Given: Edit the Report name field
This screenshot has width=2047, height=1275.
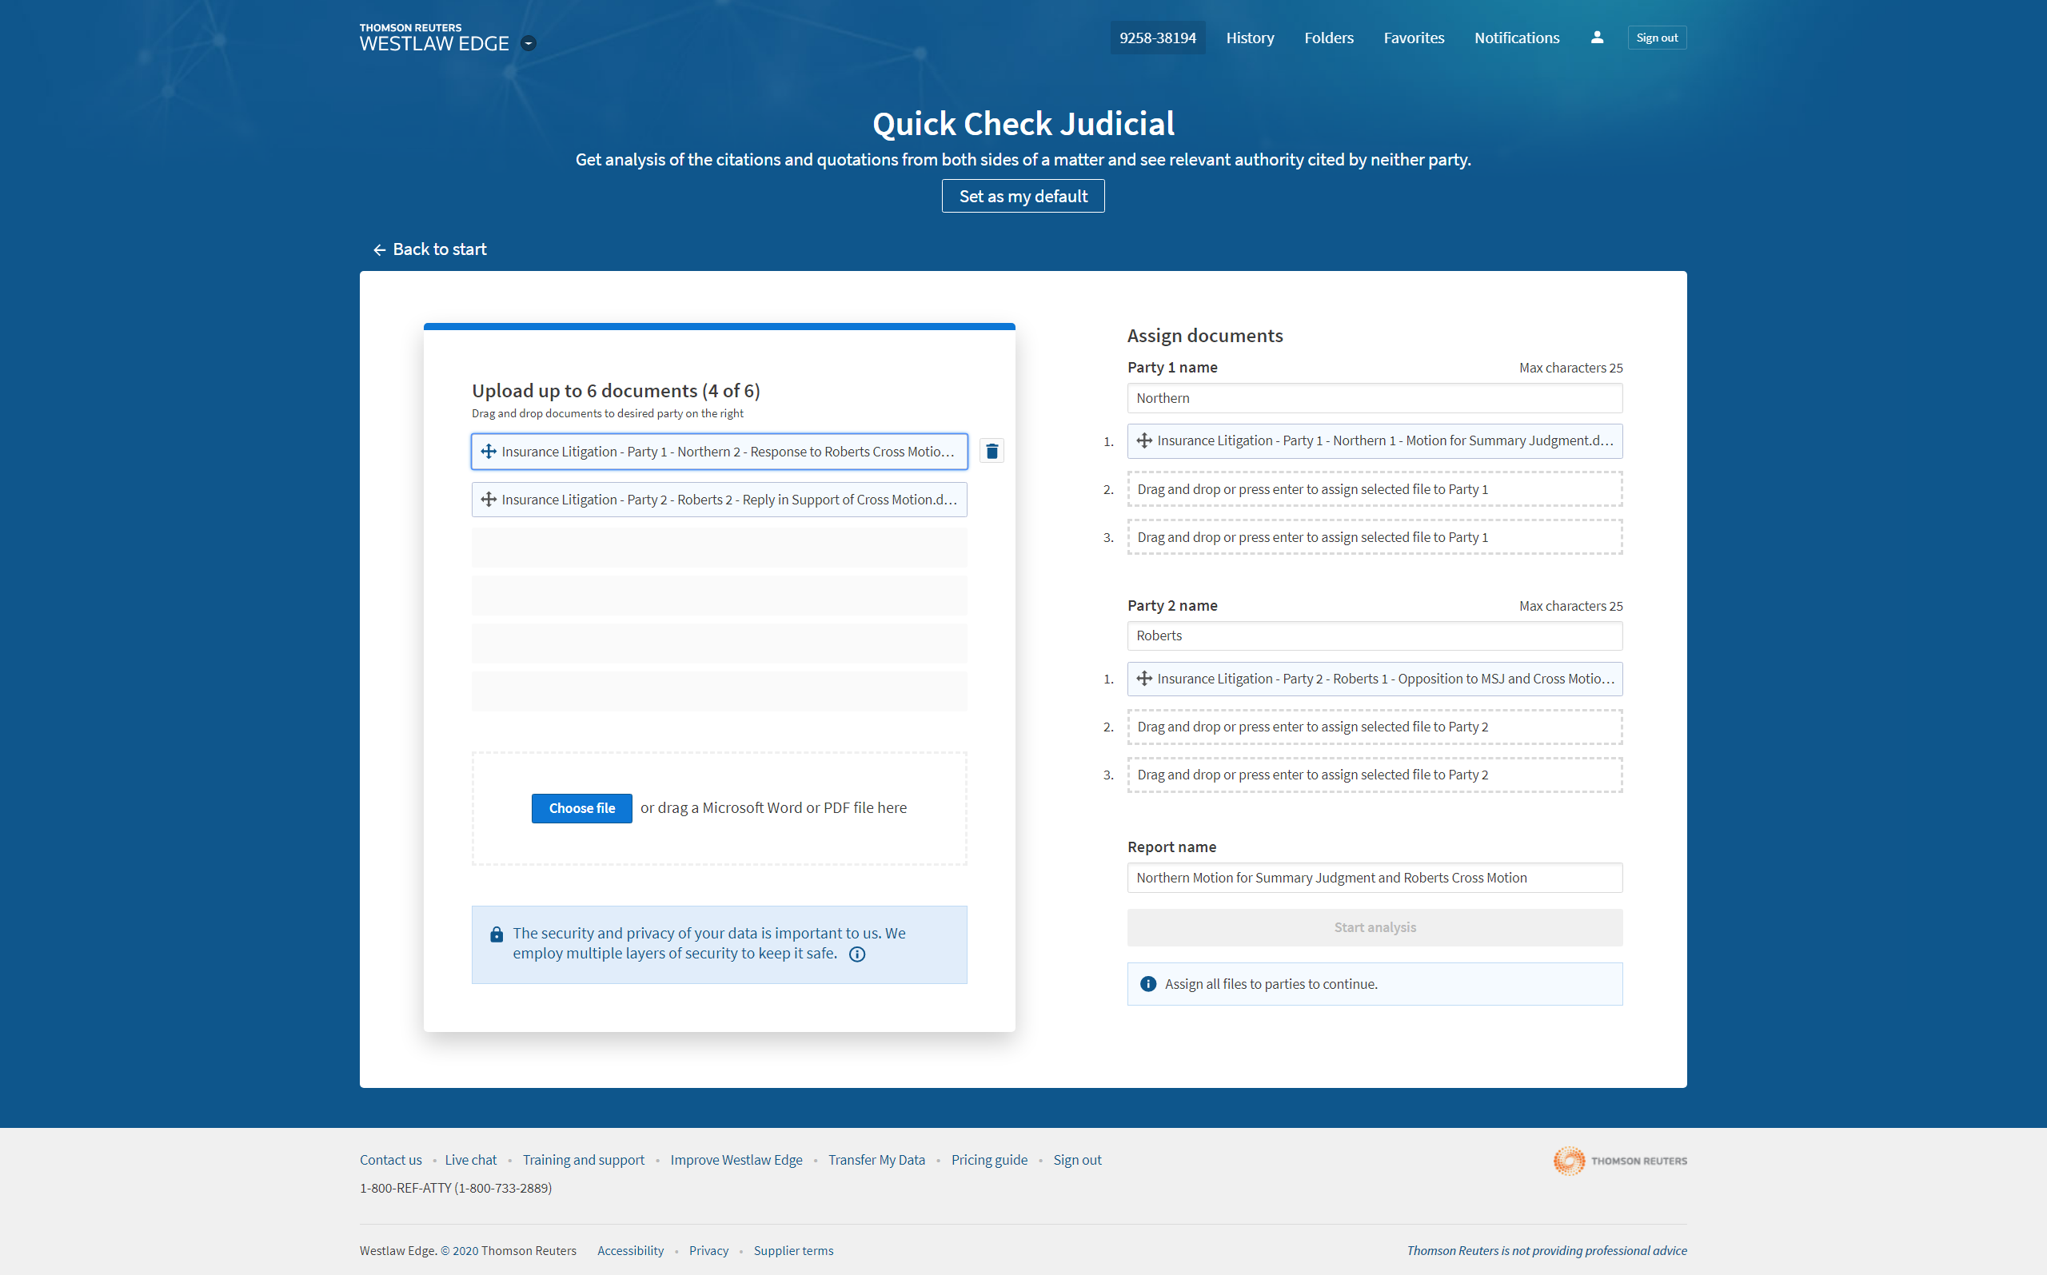Looking at the screenshot, I should point(1375,878).
